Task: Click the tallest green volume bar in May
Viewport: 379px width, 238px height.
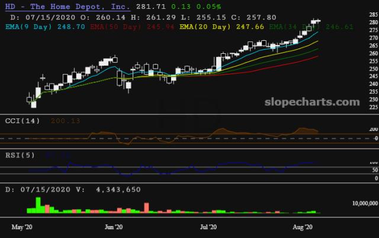Action: click(x=38, y=205)
